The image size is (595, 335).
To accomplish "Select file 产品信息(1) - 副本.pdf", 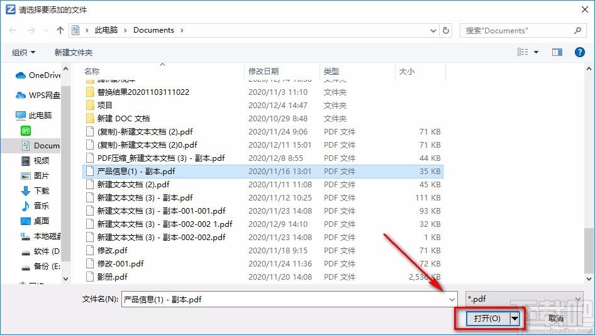I will [x=262, y=172].
